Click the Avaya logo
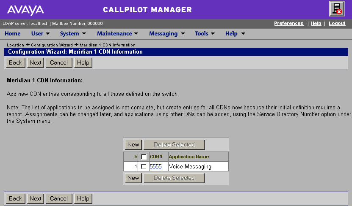This screenshot has width=352, height=206. pos(25,10)
